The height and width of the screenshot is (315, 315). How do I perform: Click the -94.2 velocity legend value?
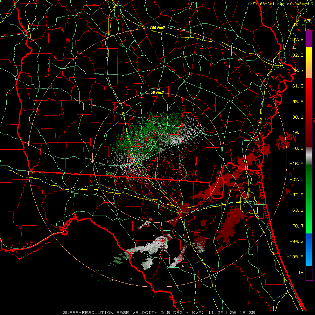(x=296, y=241)
